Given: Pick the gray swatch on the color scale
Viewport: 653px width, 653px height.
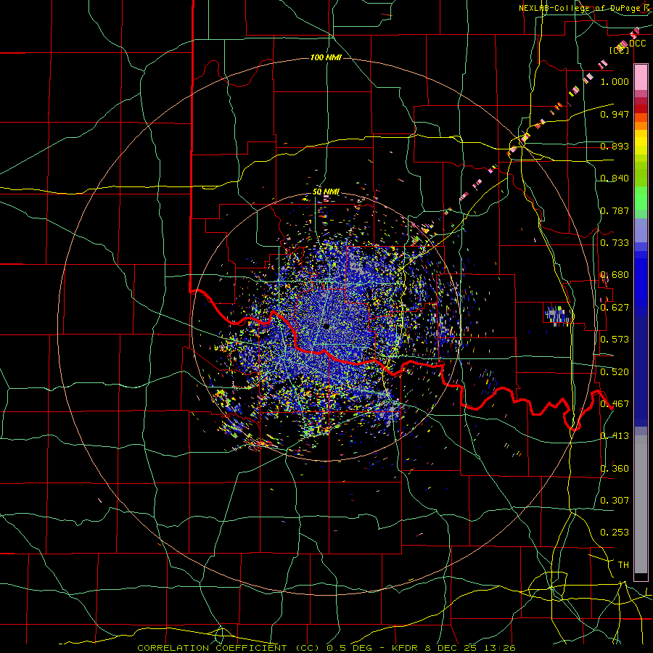Looking at the screenshot, I should 641,504.
